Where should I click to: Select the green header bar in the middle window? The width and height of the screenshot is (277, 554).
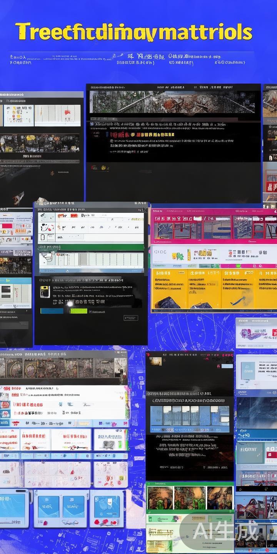(91, 247)
